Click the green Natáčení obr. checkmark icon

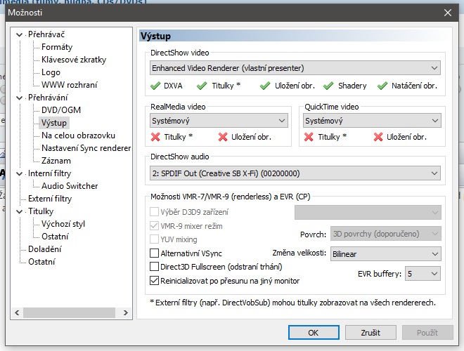382,86
